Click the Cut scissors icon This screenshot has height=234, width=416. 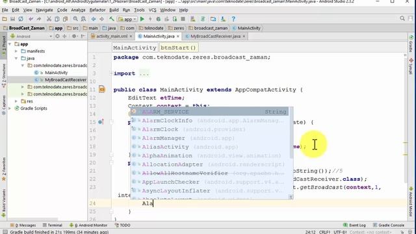pos(49,19)
